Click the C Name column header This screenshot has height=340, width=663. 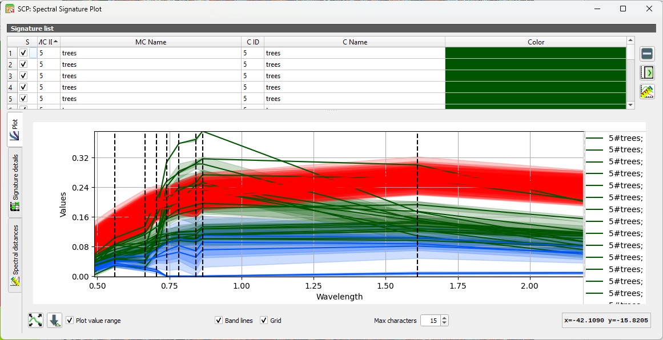pos(354,42)
